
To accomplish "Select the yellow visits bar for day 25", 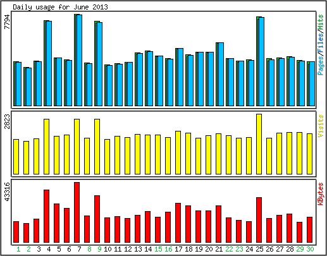I will pyautogui.click(x=259, y=144).
